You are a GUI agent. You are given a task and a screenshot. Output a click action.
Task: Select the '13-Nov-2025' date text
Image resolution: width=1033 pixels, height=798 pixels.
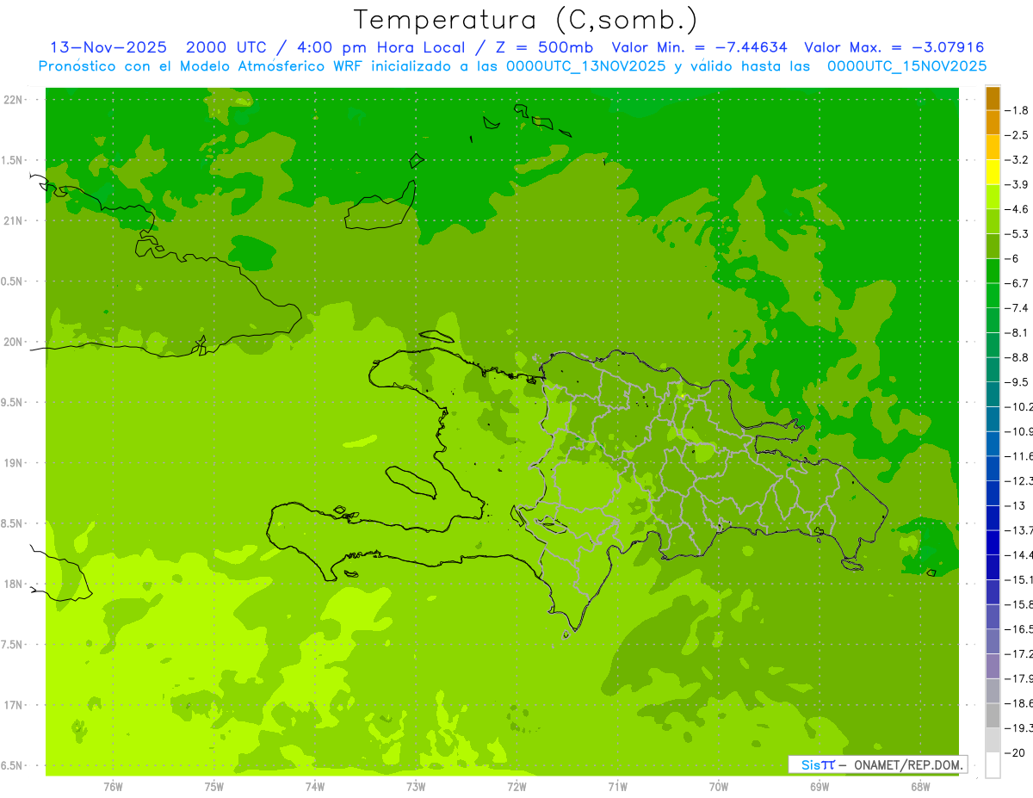pyautogui.click(x=108, y=47)
